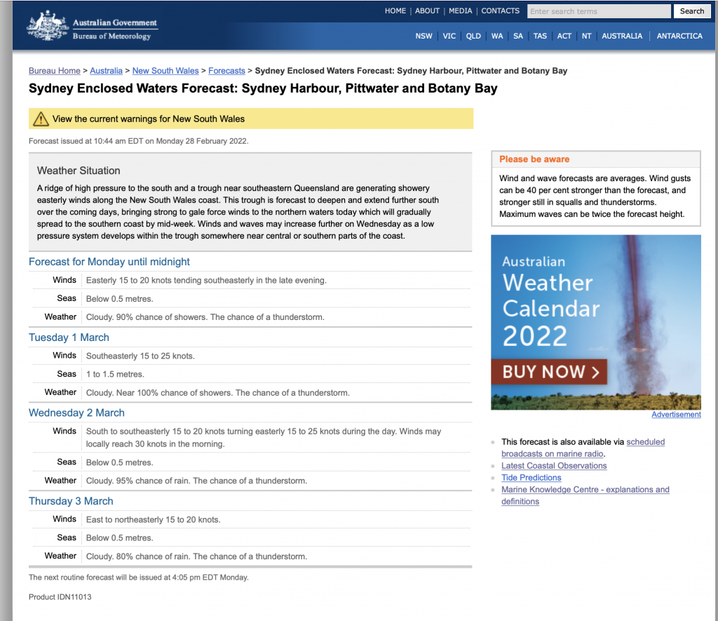This screenshot has height=621, width=718.
Task: Click the yellow warning triangle icon
Action: 41,119
